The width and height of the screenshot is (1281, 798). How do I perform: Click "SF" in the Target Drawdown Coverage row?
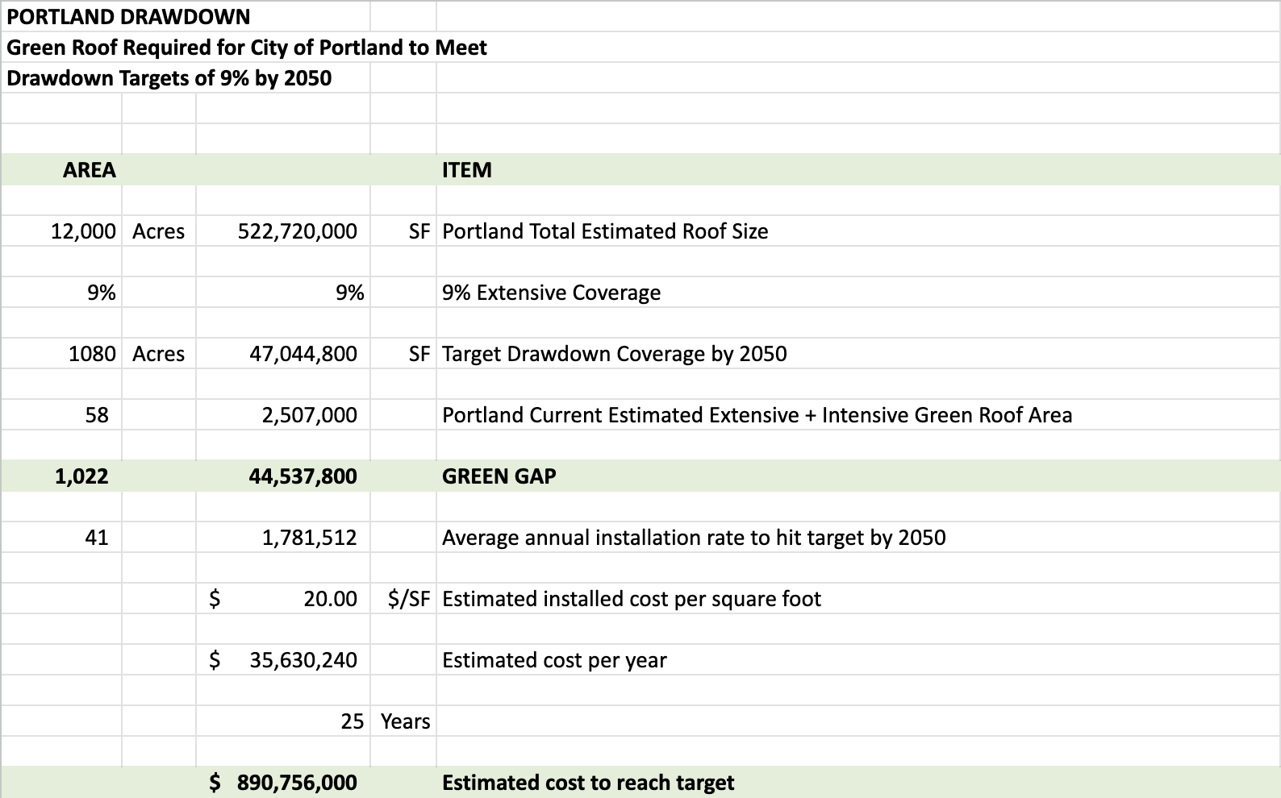[x=419, y=354]
